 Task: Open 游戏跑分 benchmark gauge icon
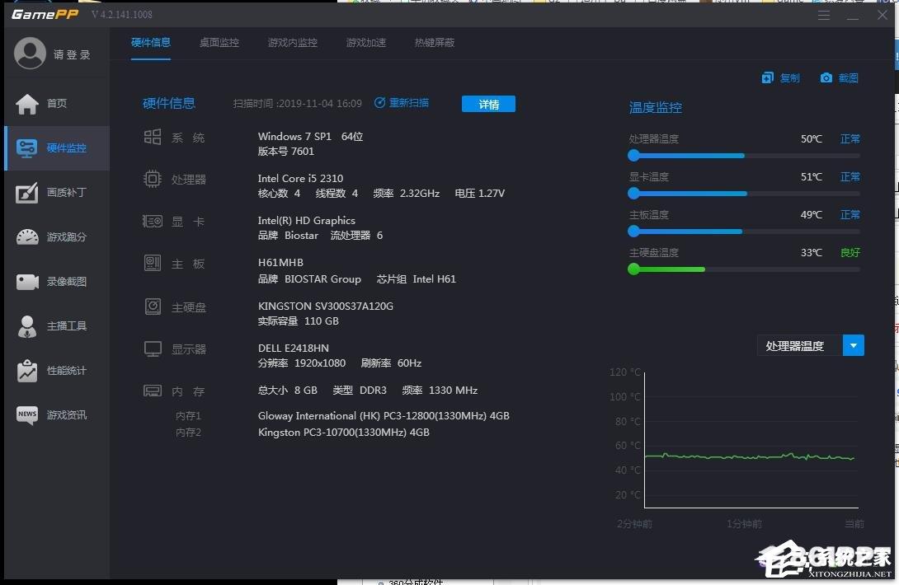click(x=27, y=236)
